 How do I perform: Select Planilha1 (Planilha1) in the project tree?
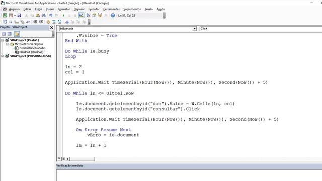[31, 52]
